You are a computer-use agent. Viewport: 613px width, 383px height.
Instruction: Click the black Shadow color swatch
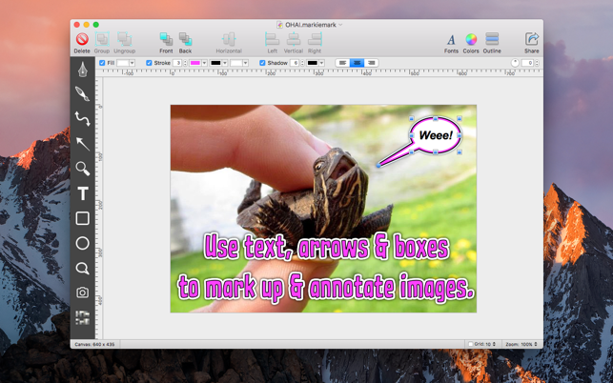coord(313,63)
